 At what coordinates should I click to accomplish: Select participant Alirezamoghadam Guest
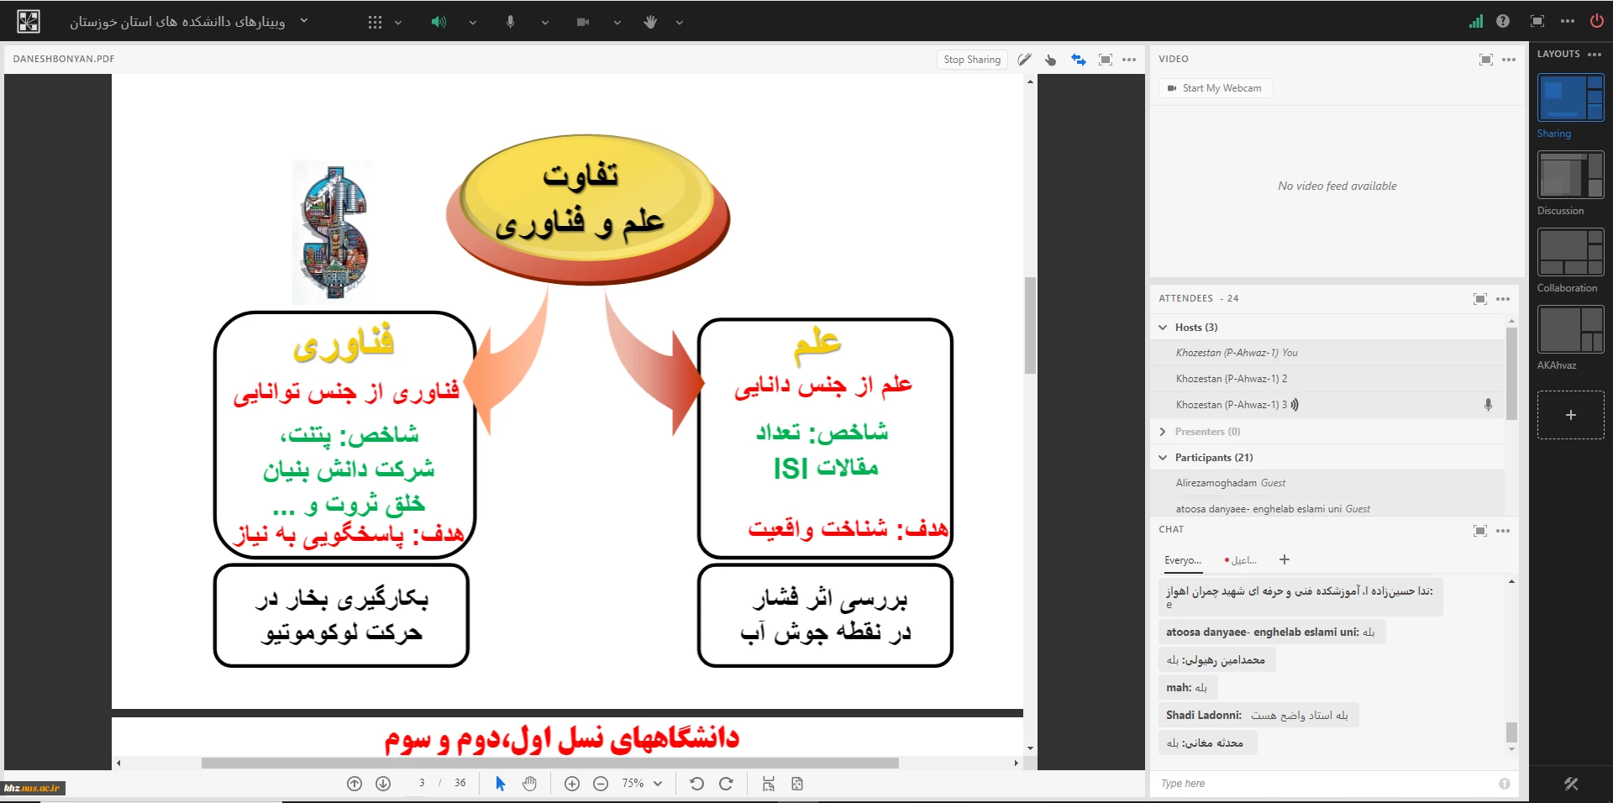(1327, 483)
